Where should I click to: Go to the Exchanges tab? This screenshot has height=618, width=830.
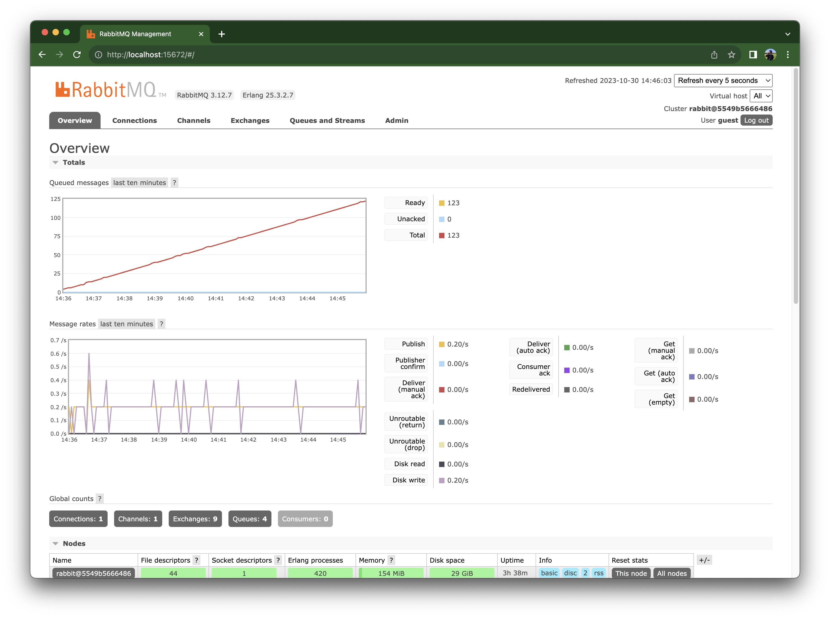click(250, 120)
